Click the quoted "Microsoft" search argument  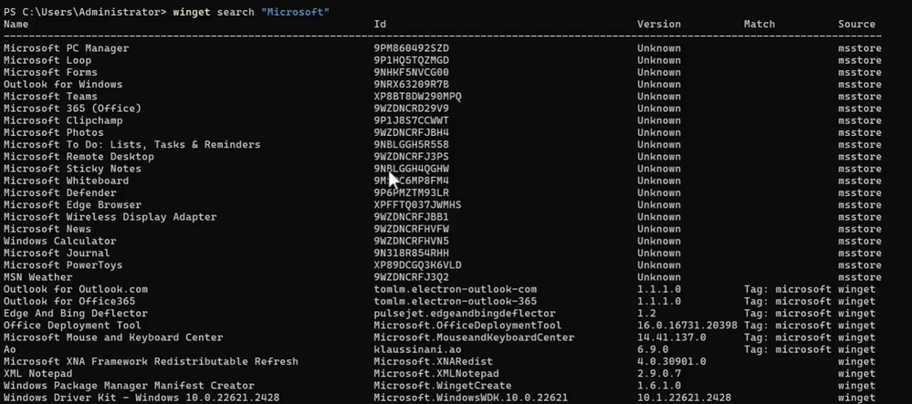[296, 12]
